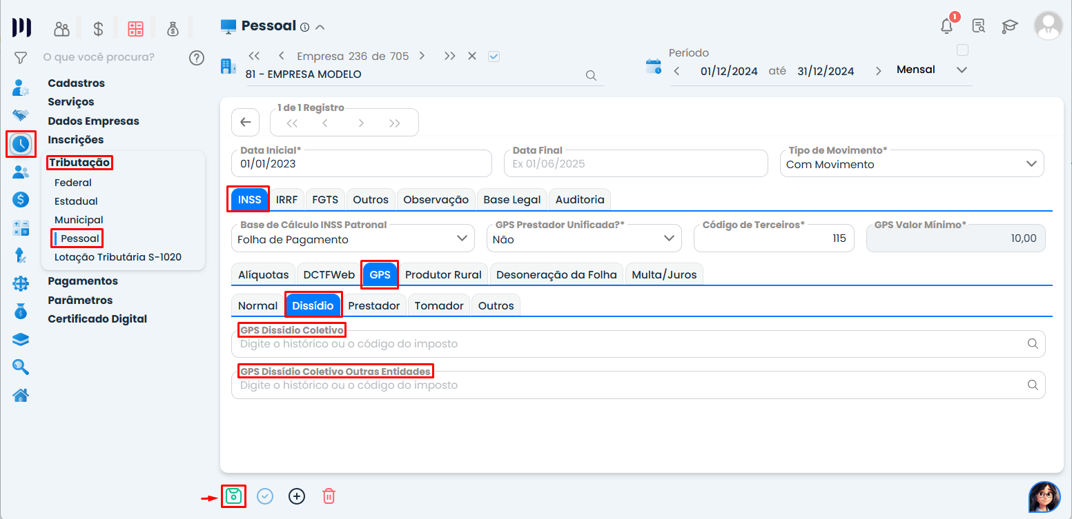Click the home icon in sidebar
Image resolution: width=1072 pixels, height=519 pixels.
click(21, 395)
